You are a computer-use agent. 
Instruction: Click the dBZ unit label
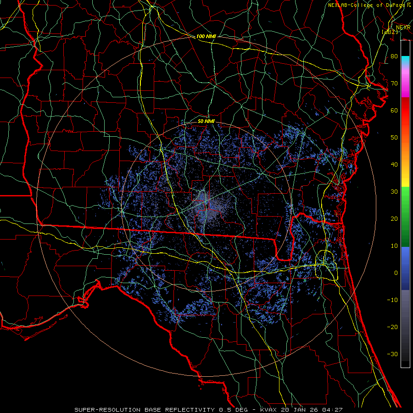(390, 32)
